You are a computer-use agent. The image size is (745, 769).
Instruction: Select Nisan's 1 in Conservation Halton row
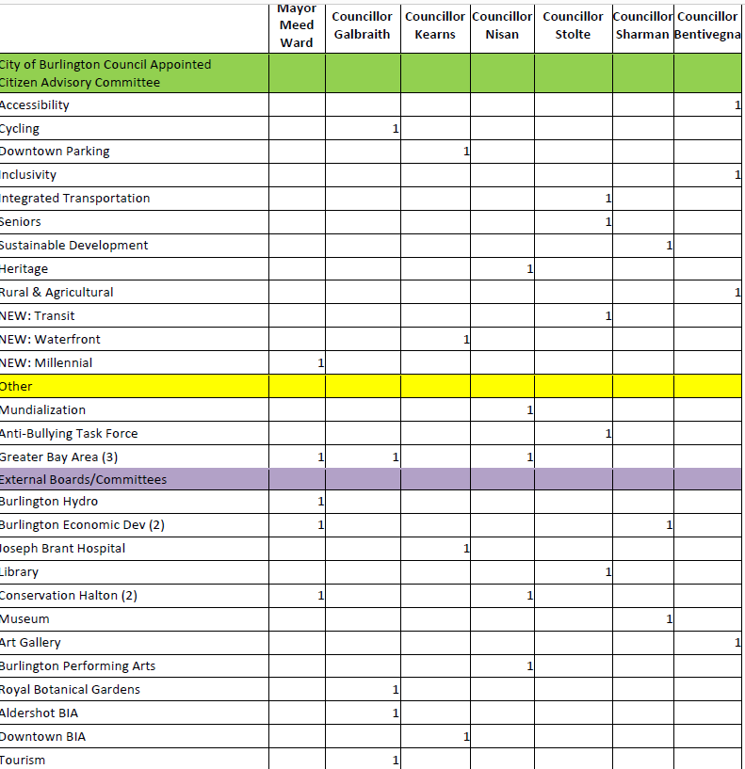coord(530,596)
